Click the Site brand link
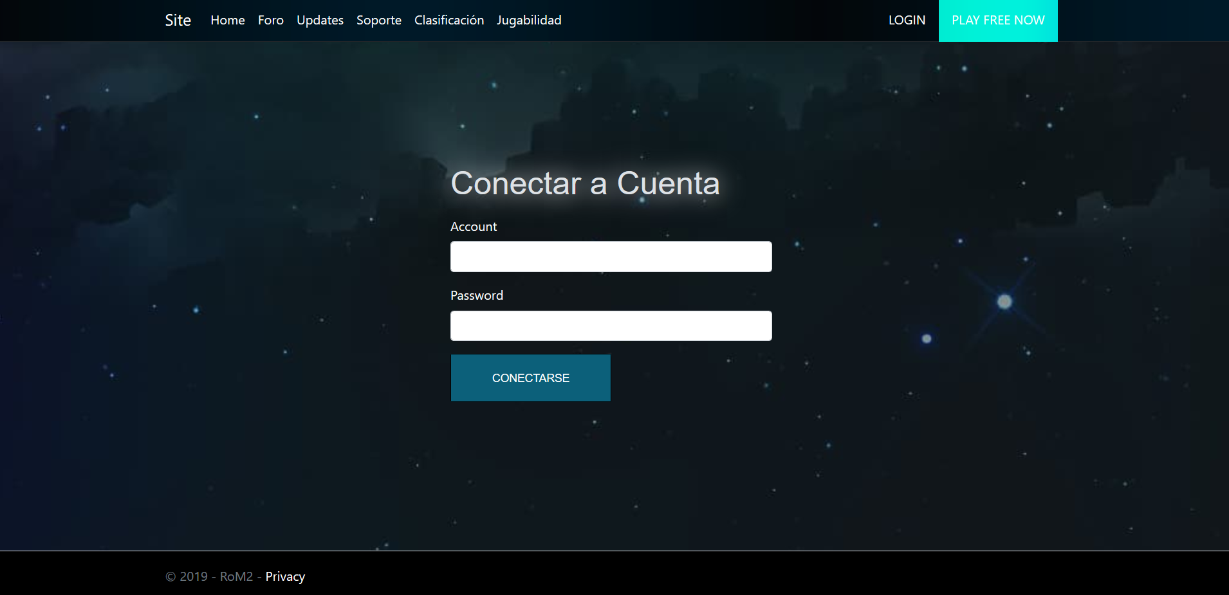The image size is (1229, 595). coord(178,21)
